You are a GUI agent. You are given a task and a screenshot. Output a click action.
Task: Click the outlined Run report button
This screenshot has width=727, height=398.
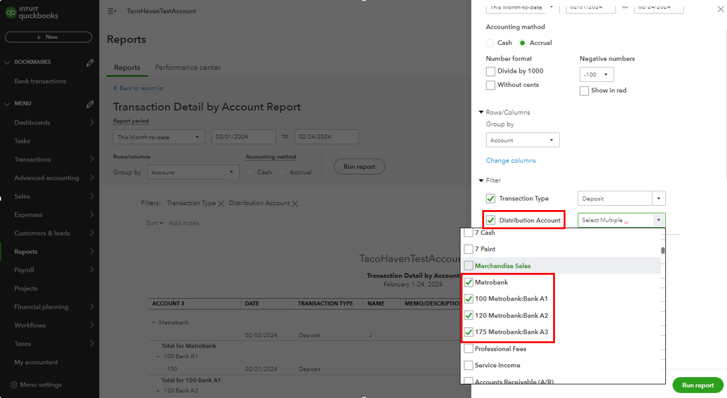pyautogui.click(x=359, y=167)
